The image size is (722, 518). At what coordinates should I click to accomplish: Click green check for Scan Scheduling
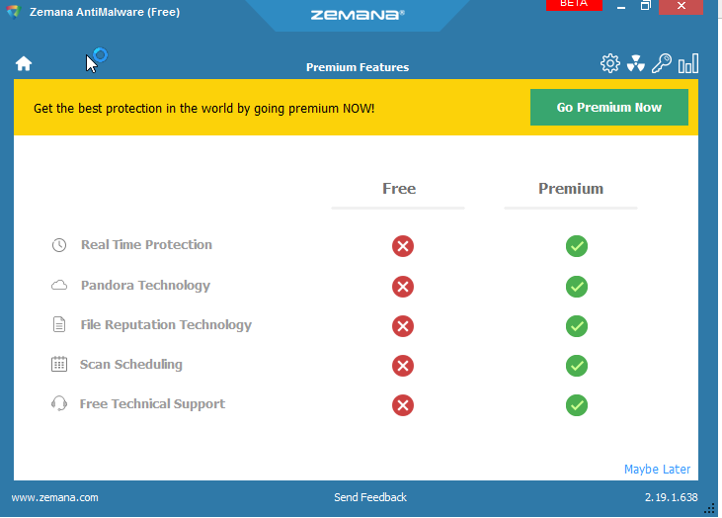(577, 366)
